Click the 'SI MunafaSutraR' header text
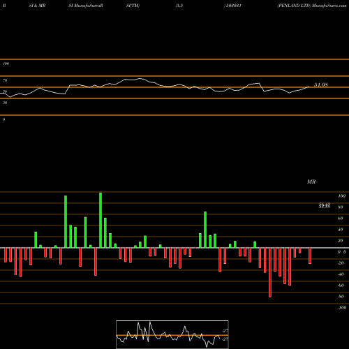349x349 pixels. pos(86,6)
